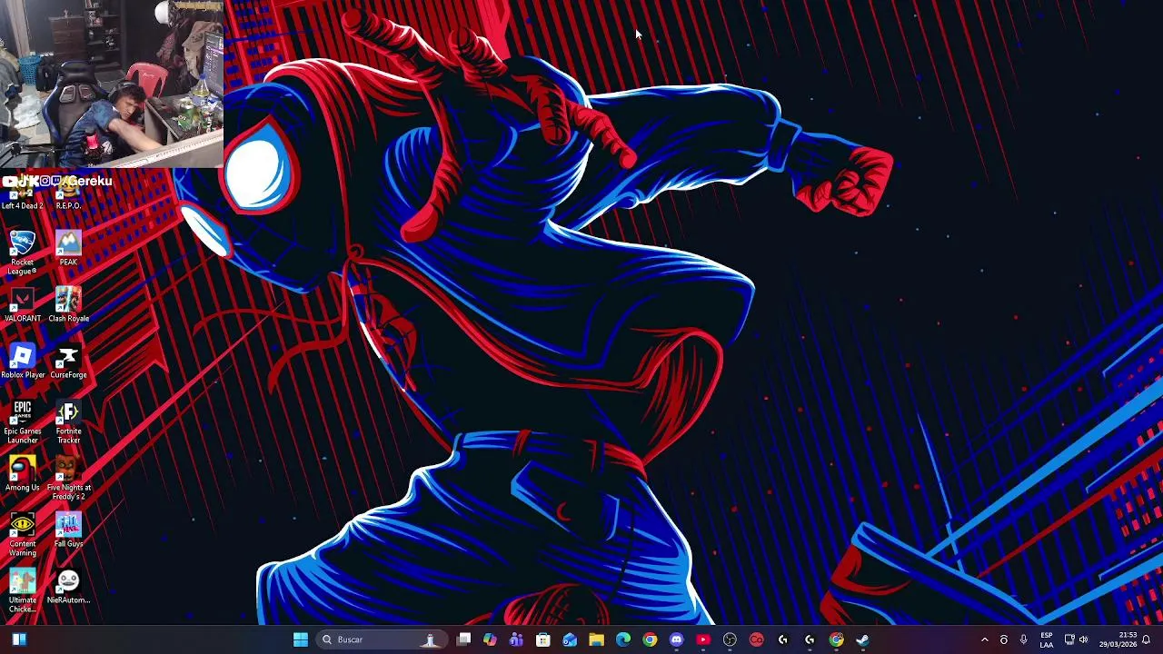Open Steam from the taskbar

[x=862, y=639]
